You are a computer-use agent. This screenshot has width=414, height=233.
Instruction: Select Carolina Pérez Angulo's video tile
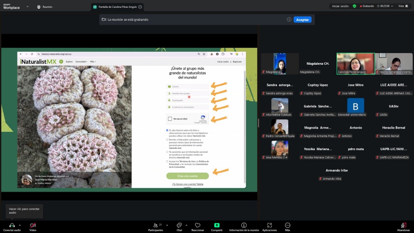355,64
